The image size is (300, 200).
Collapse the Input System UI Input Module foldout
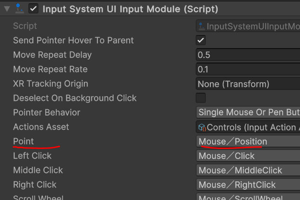pos(7,9)
